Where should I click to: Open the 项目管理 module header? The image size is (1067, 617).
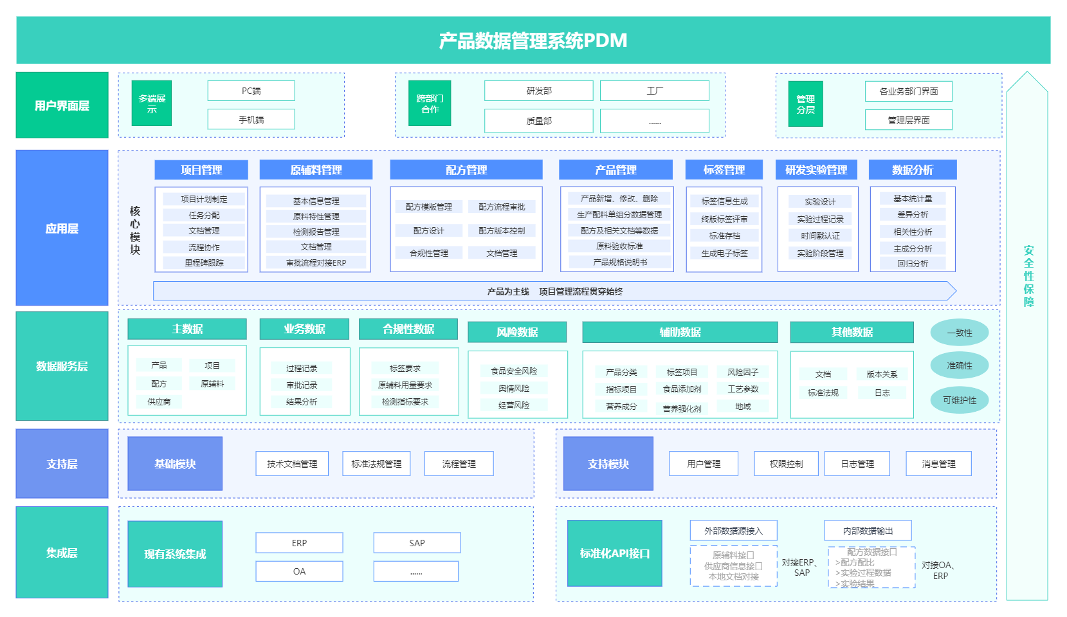point(201,170)
